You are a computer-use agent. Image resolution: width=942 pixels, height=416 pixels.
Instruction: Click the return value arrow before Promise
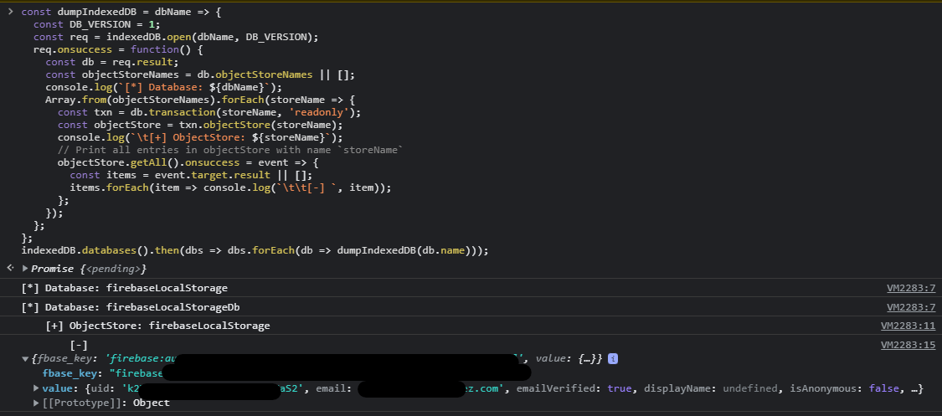click(x=10, y=268)
